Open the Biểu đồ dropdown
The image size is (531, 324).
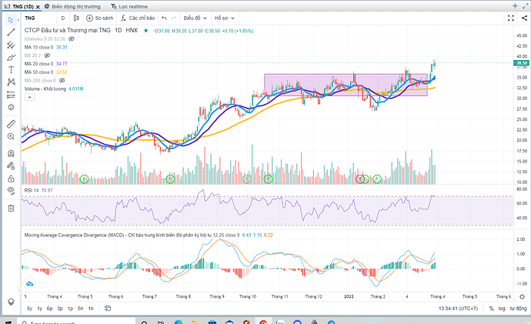tap(194, 17)
